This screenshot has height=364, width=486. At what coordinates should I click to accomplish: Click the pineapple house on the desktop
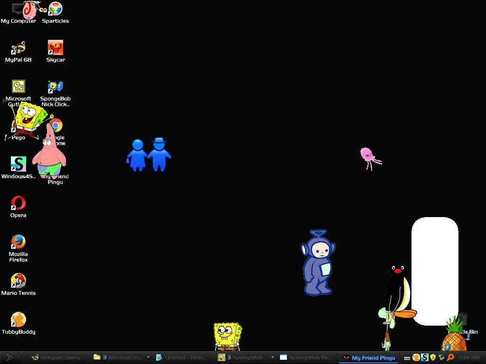[x=454, y=335]
